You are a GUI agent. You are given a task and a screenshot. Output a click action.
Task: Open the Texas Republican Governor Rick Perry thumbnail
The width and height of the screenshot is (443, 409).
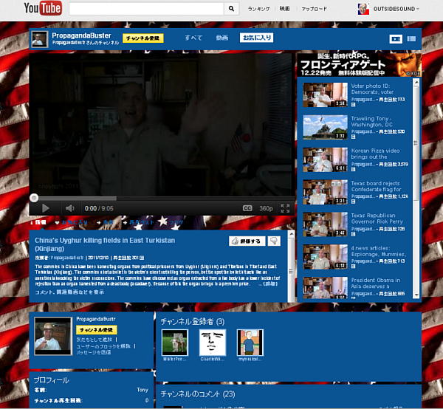point(325,224)
